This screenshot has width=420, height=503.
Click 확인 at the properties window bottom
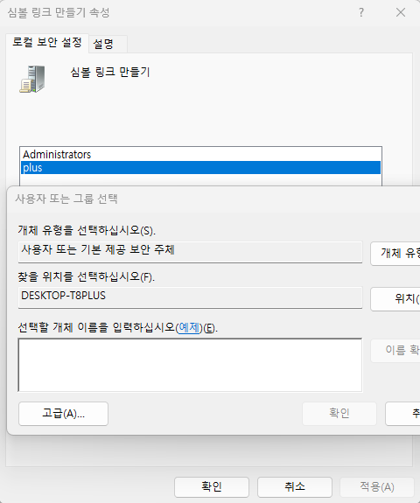(x=212, y=487)
